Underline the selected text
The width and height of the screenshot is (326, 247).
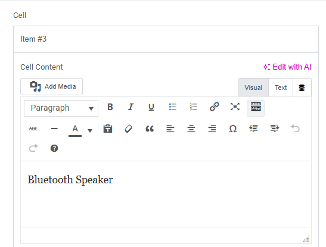[x=151, y=107]
